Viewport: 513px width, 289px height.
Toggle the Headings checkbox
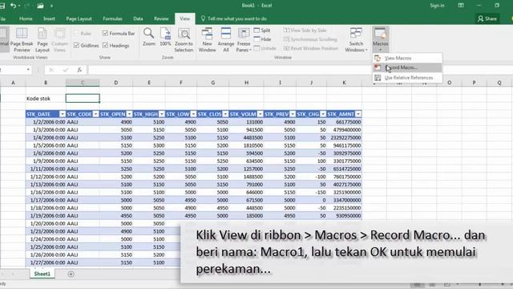coord(116,46)
